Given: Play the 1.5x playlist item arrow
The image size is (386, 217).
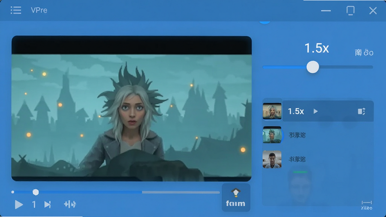Looking at the screenshot, I should (316, 111).
